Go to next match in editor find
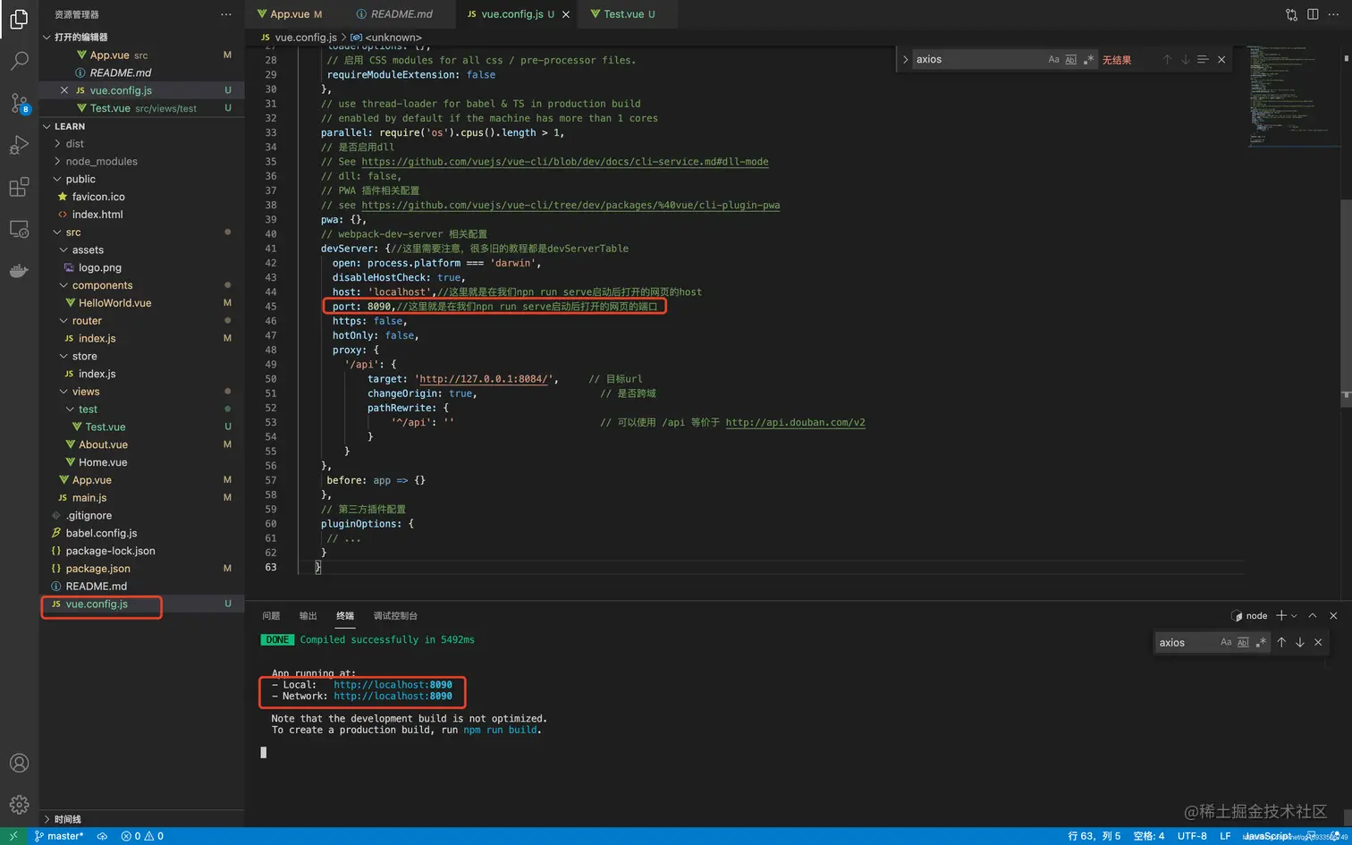Screen dimensions: 1352x845 [x=1185, y=59]
